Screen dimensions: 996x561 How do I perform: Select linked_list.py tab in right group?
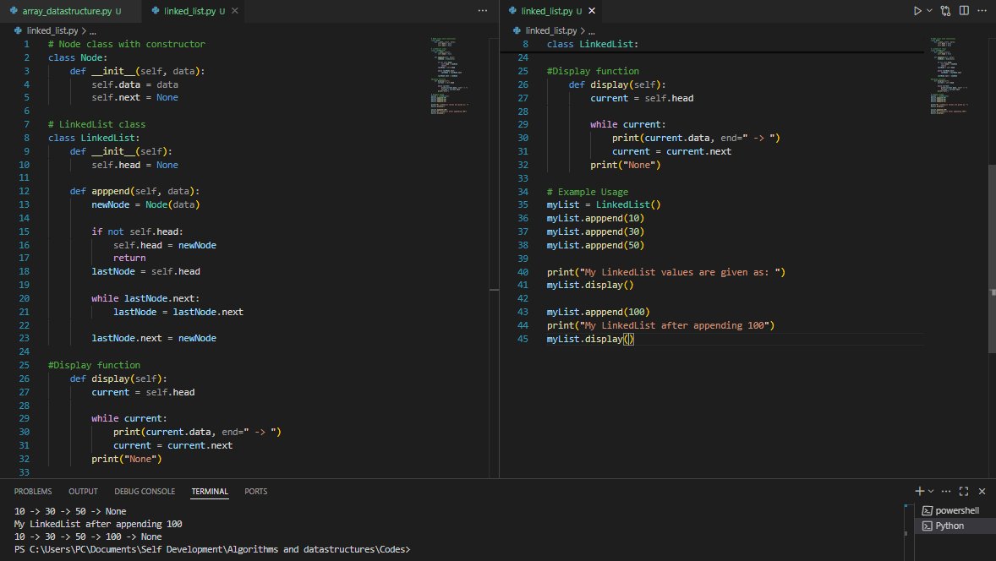tap(552, 11)
